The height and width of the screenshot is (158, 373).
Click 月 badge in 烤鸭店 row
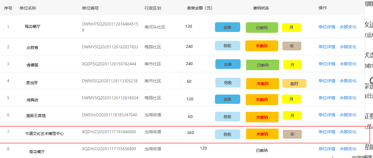pos(292,99)
